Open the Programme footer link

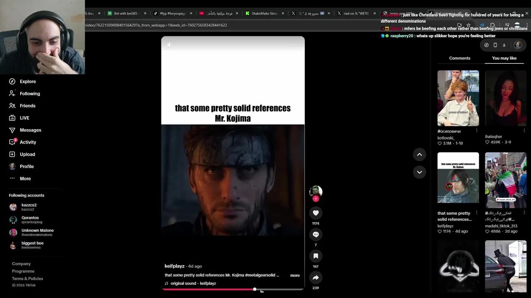(23, 271)
